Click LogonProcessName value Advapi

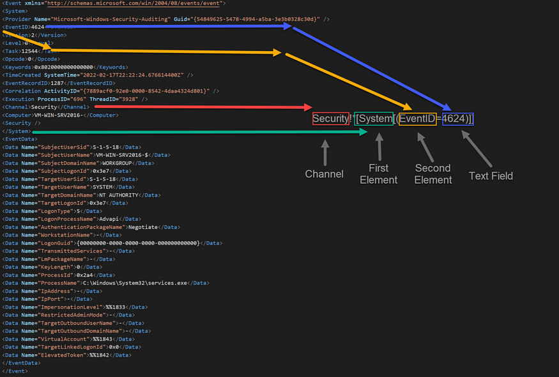pyautogui.click(x=109, y=219)
